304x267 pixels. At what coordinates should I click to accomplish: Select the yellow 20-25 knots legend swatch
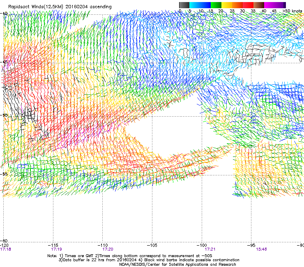click(227, 5)
